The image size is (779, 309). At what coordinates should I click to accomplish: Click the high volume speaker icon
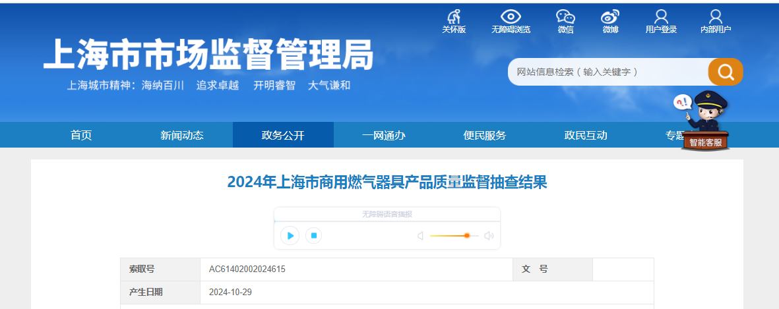489,236
